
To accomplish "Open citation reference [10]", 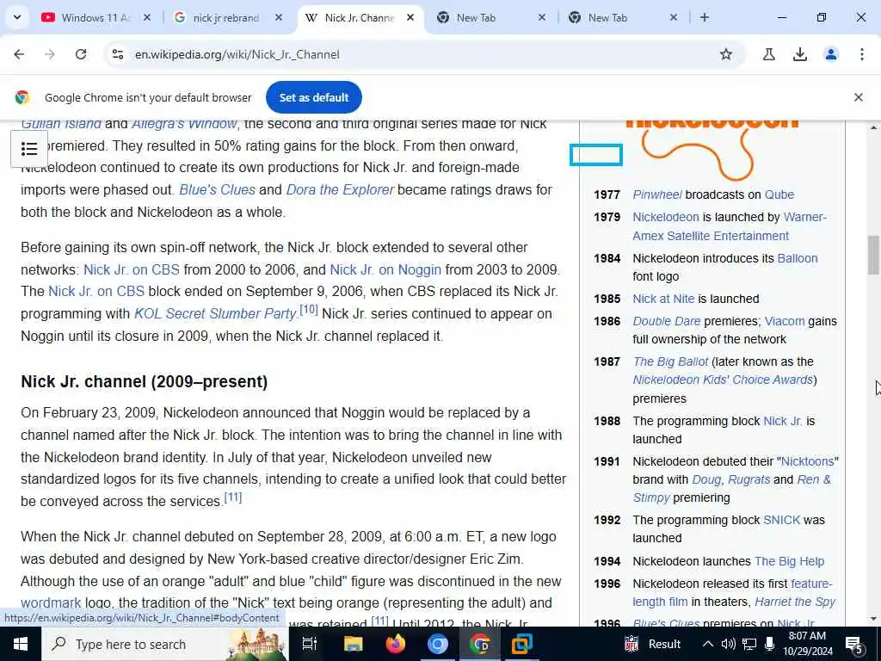I will (x=309, y=310).
